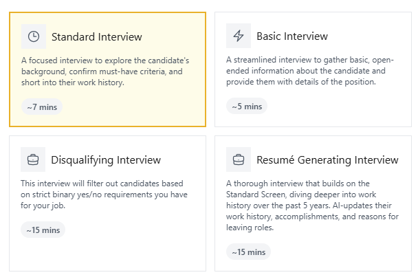
Task: Click the Standard Interview description text
Action: 104,71
